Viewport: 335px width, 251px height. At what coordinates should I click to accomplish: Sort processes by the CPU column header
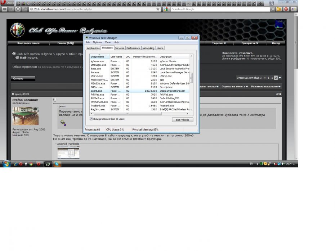[x=128, y=56]
